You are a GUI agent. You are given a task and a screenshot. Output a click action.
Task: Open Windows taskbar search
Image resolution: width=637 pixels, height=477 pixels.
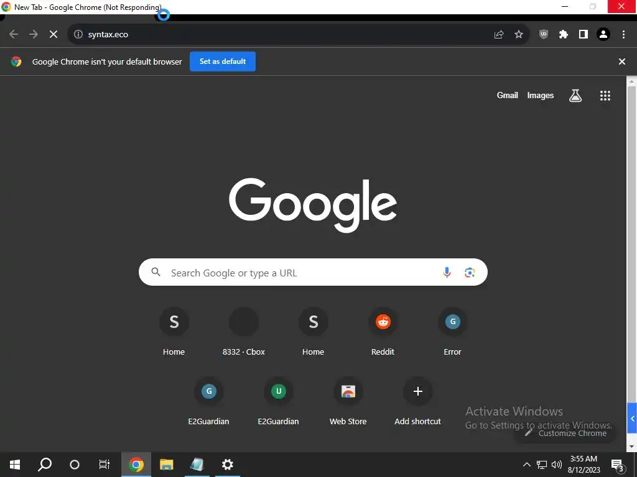45,465
